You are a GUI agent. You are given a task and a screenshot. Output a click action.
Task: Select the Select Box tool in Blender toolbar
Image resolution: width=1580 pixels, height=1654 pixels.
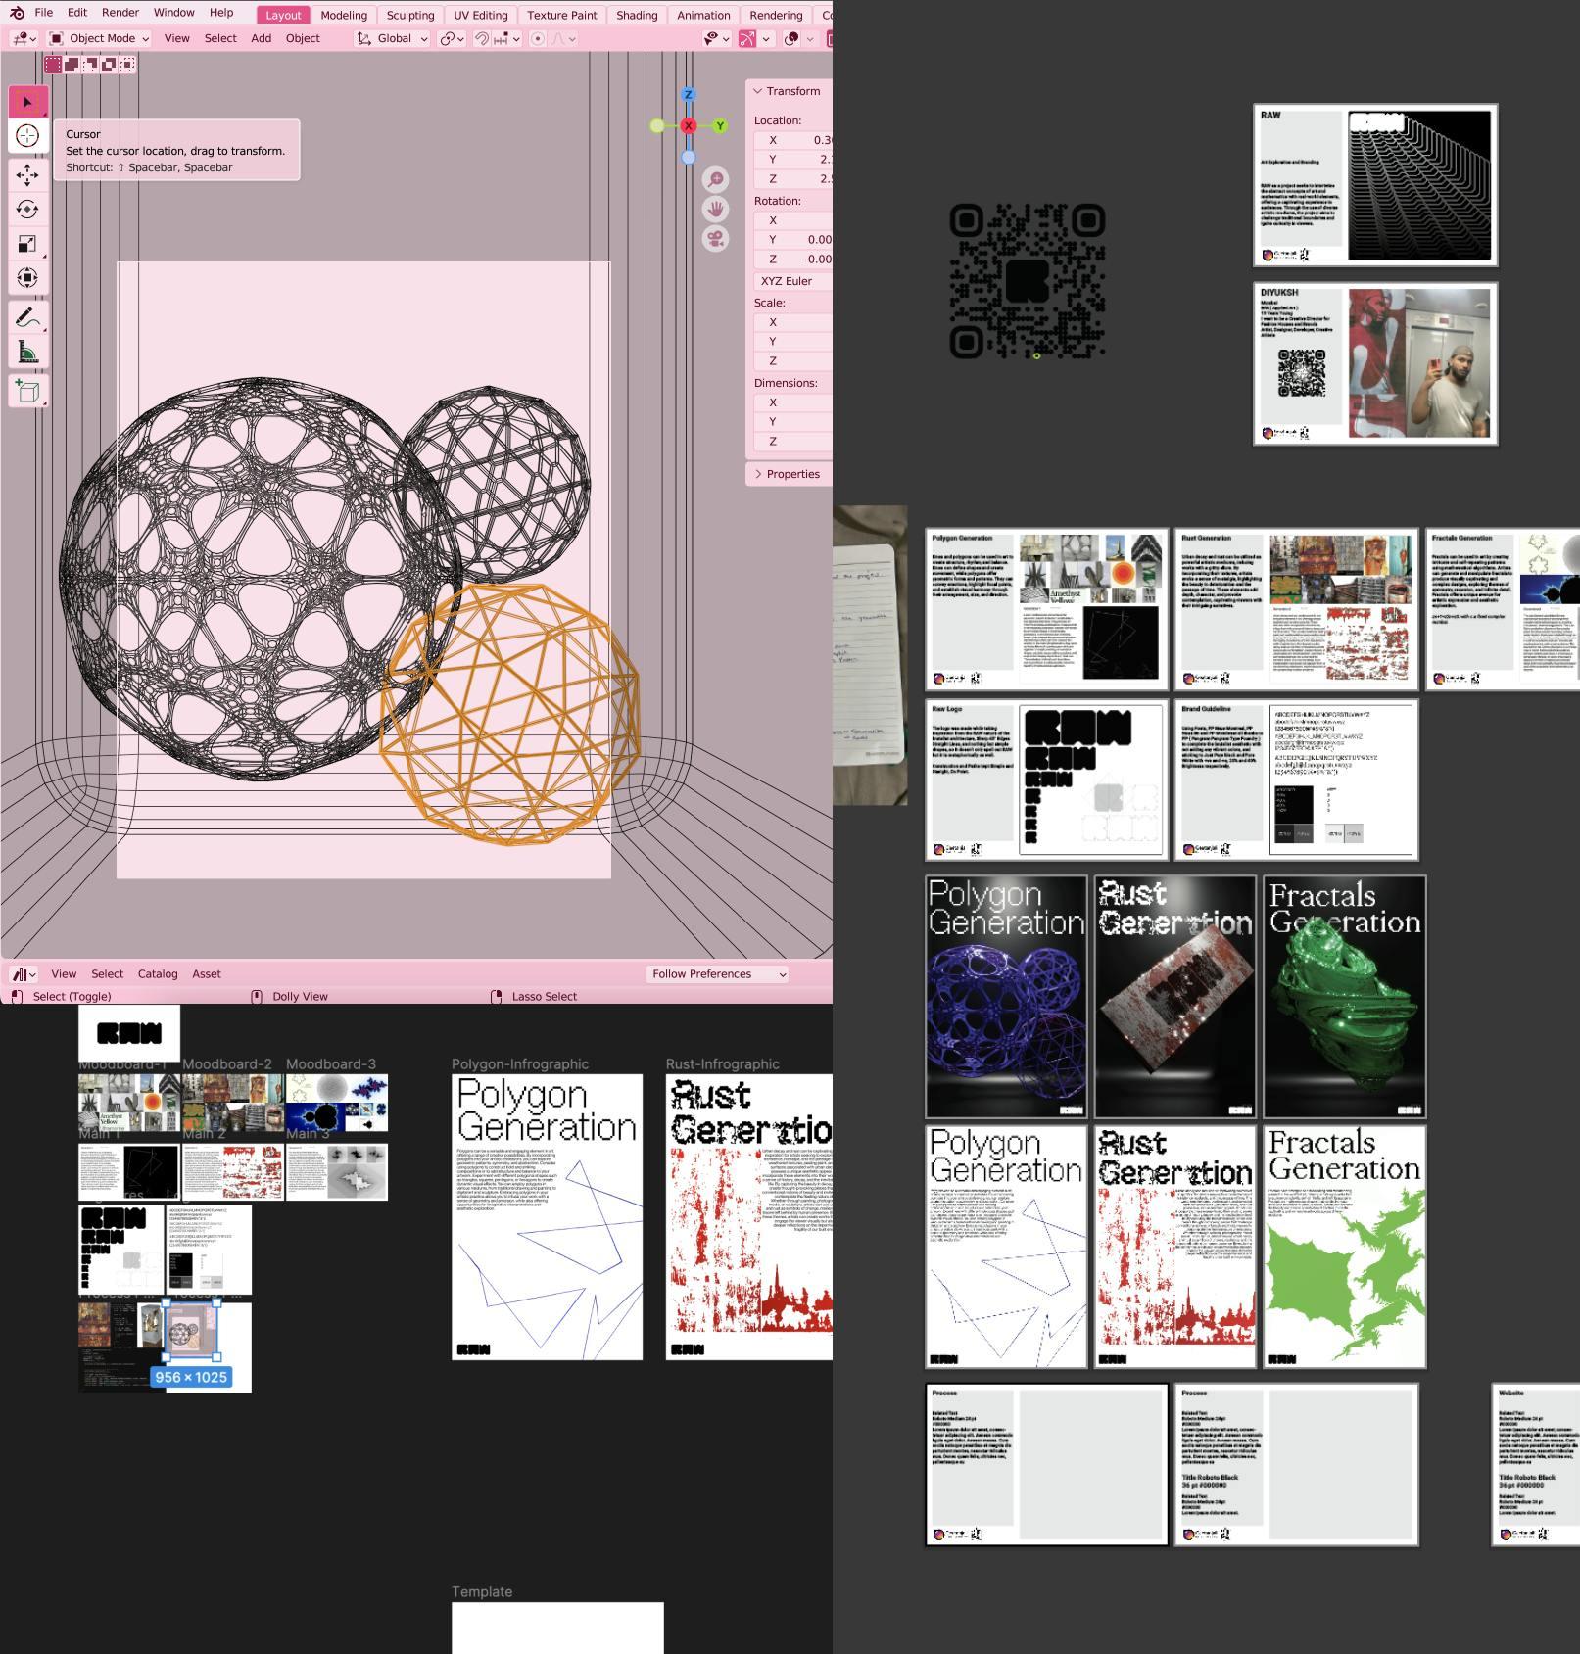(27, 102)
